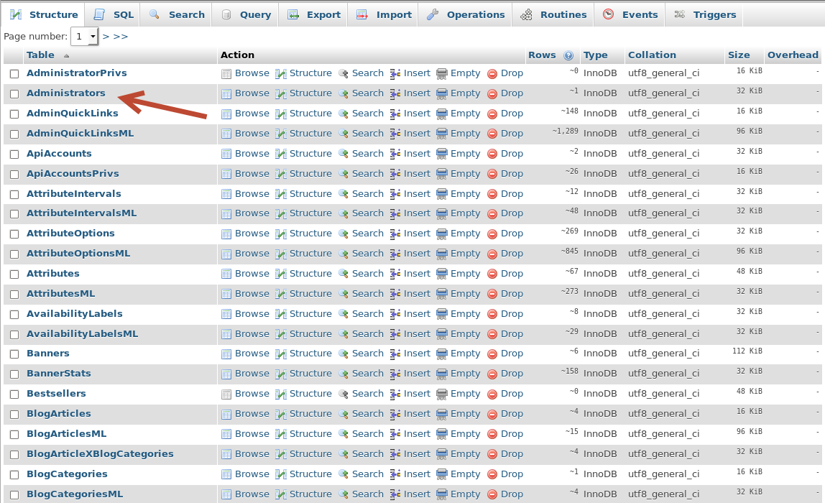Image resolution: width=825 pixels, height=503 pixels.
Task: Click the Browse icon for the Administrators table
Action: [x=226, y=93]
